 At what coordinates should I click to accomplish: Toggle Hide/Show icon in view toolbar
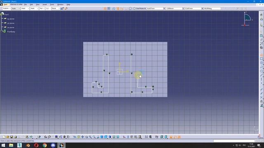click(114, 137)
